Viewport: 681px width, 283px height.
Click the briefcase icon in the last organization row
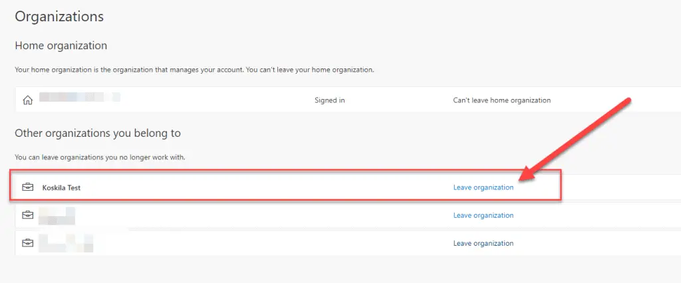tap(28, 243)
